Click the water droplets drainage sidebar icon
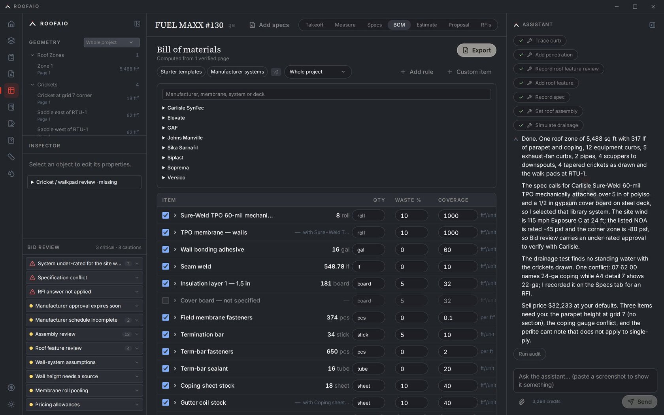 (x=11, y=174)
